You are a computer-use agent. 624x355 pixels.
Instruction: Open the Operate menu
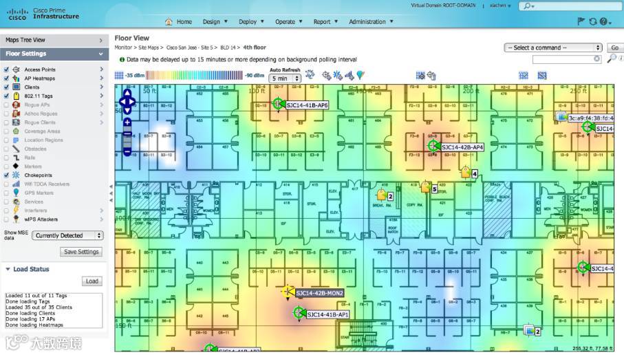tap(288, 21)
